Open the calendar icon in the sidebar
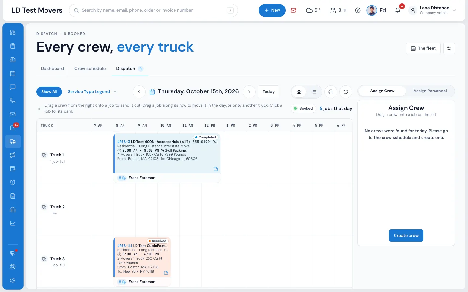 13,73
